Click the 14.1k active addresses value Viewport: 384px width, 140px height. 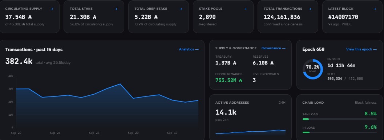pos(226,112)
